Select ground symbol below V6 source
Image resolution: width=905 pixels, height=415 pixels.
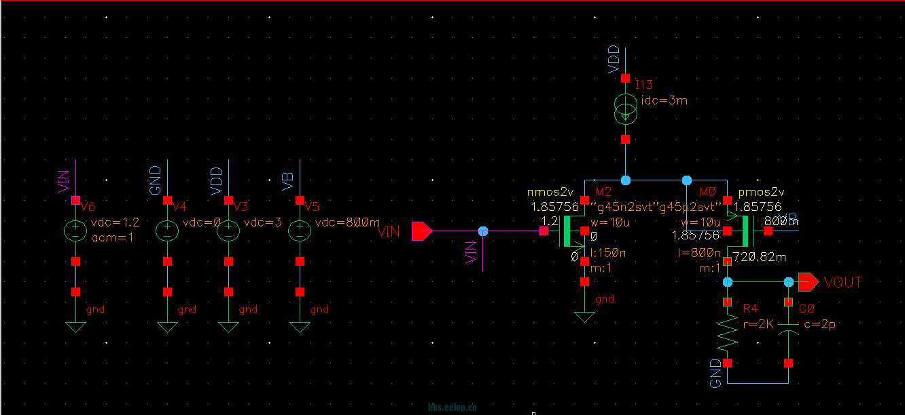(75, 327)
